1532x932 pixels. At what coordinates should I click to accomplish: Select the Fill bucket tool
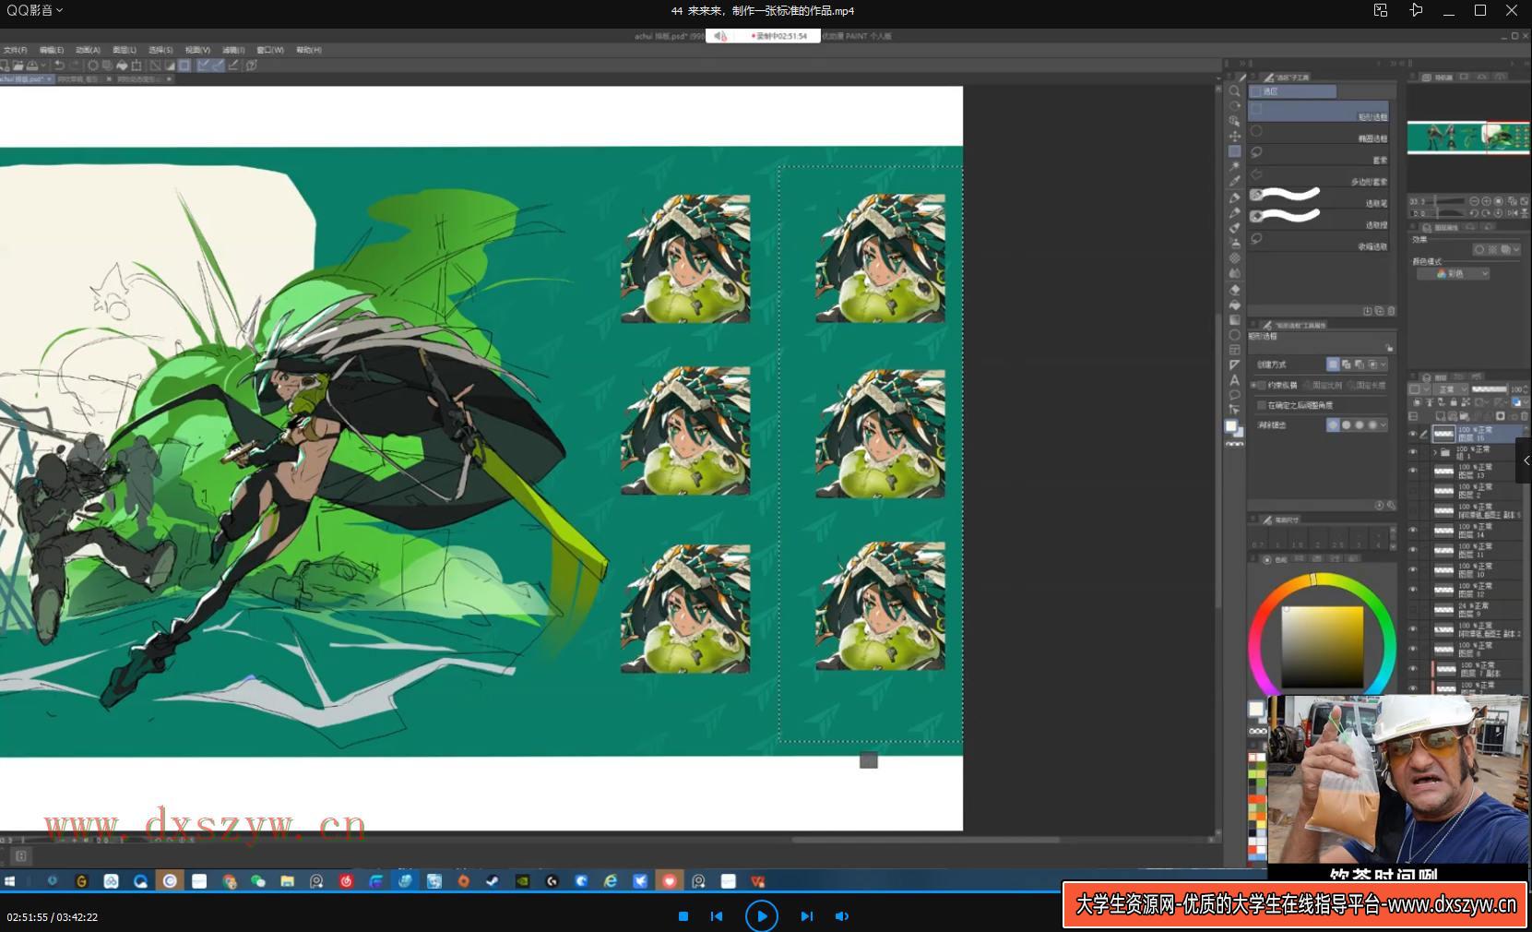click(x=1234, y=305)
